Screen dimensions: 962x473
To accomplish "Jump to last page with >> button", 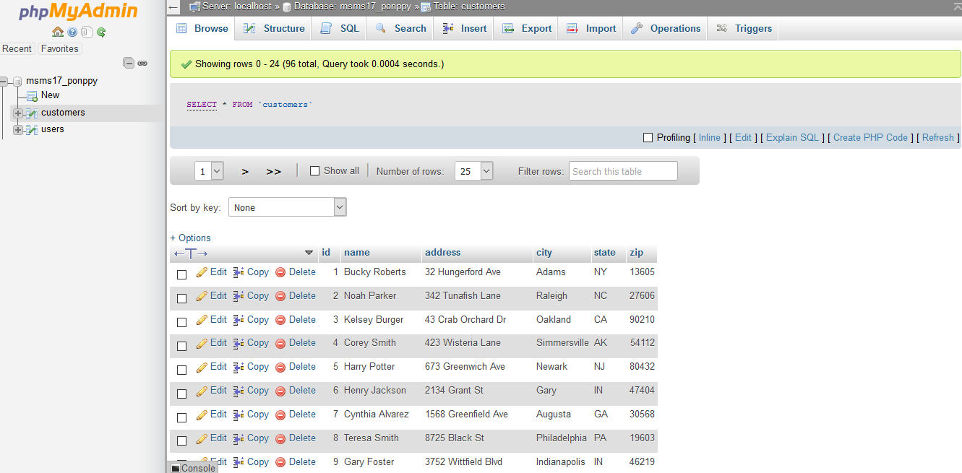I will (273, 171).
